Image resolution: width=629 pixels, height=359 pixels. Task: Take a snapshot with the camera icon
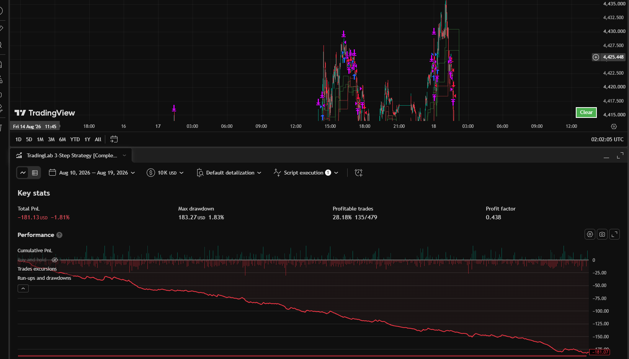[602, 234]
